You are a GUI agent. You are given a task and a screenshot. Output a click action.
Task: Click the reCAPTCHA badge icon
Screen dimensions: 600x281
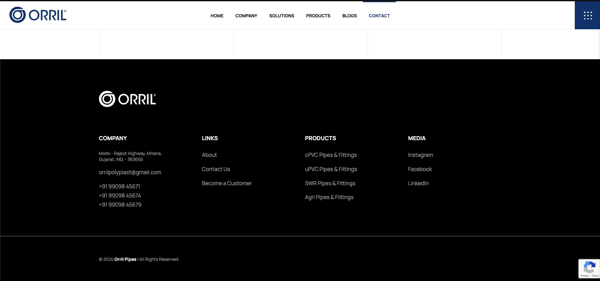[589, 268]
